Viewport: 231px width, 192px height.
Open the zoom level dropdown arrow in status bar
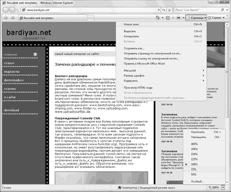(223, 187)
